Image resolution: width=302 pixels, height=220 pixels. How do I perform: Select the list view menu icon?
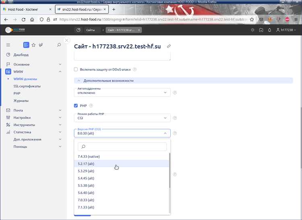(x=26, y=45)
